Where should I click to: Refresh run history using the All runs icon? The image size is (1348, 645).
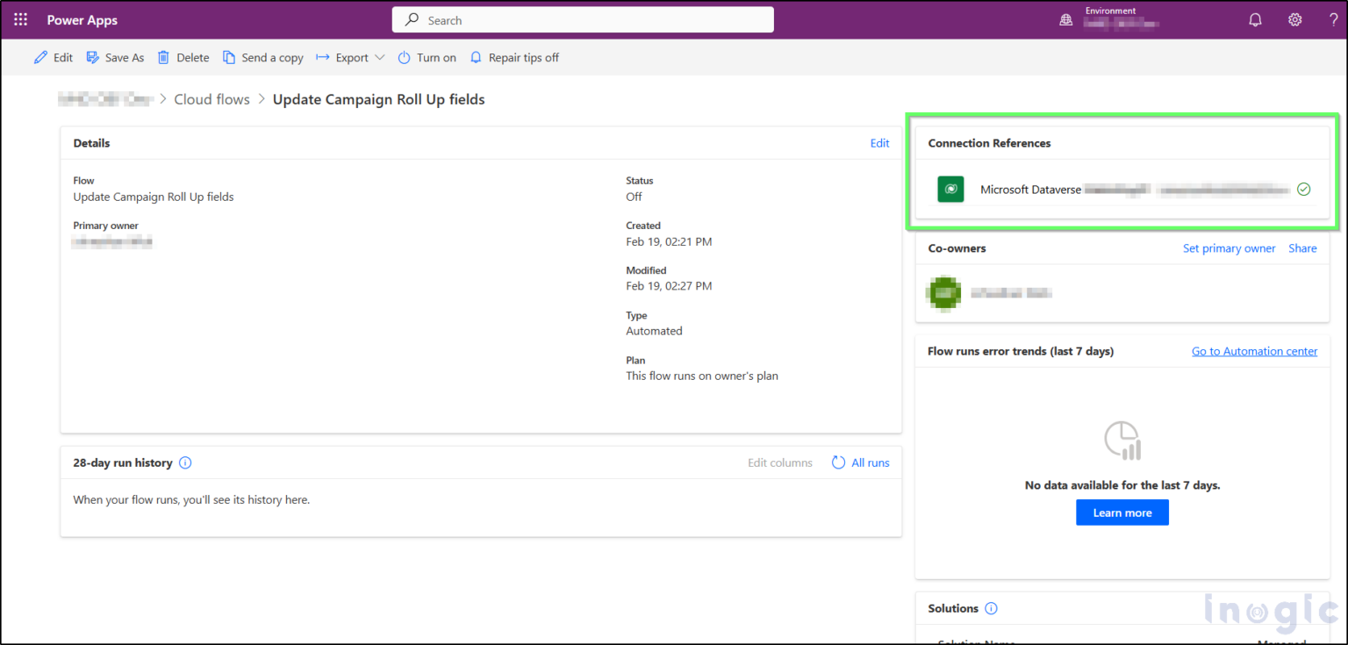pos(838,462)
